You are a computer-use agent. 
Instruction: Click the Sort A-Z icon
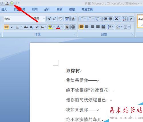point(125,19)
